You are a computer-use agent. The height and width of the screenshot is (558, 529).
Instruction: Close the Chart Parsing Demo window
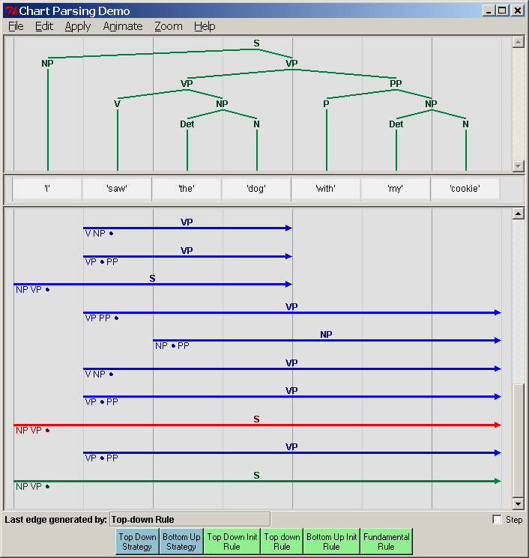(518, 10)
